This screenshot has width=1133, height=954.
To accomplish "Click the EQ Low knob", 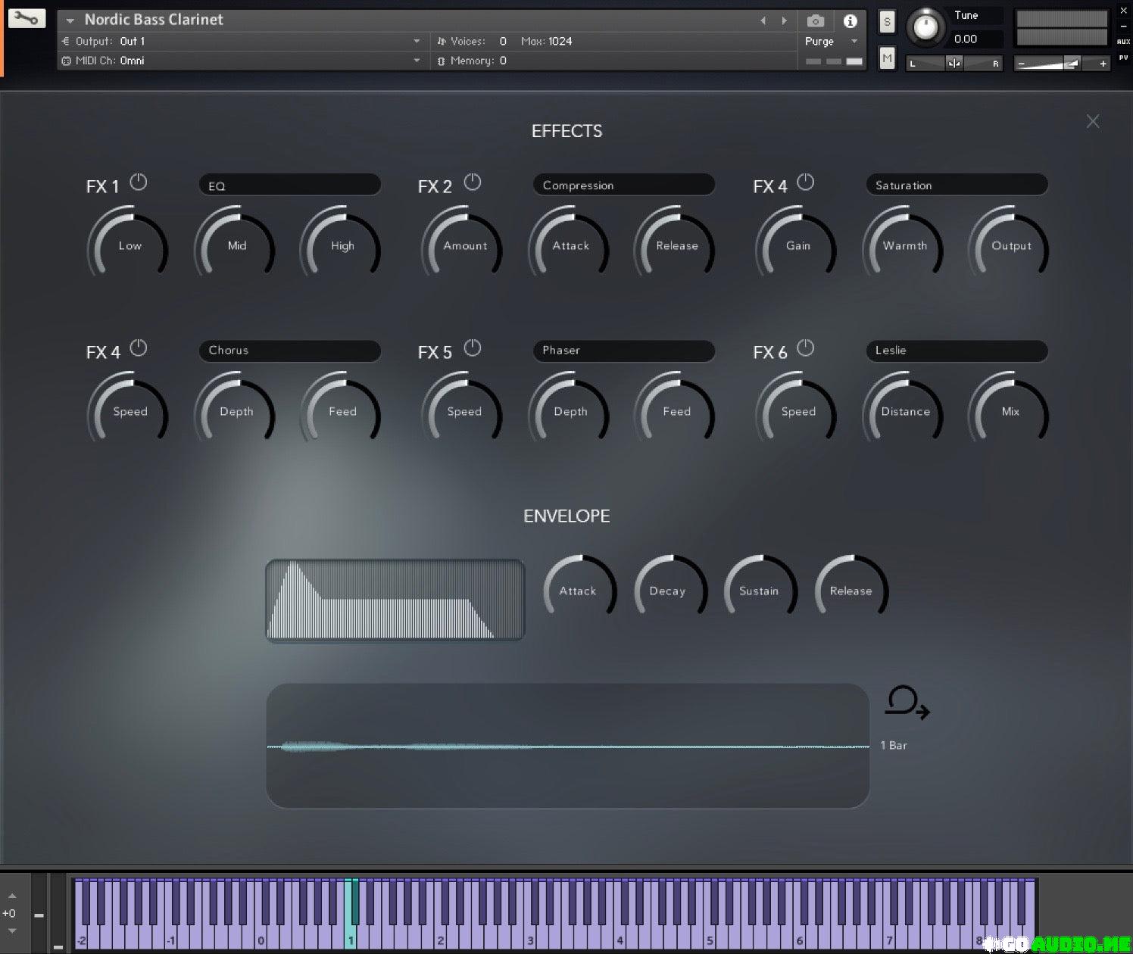I will pos(129,245).
